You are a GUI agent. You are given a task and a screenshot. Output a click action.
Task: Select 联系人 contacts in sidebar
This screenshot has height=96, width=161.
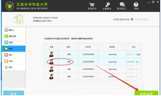14,30
